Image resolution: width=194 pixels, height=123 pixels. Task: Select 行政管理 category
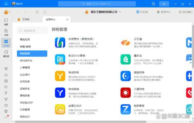tap(25, 109)
